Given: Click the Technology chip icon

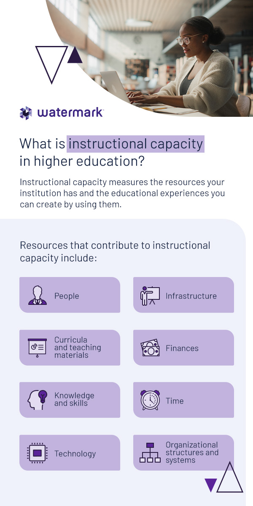Looking at the screenshot, I should point(37,453).
